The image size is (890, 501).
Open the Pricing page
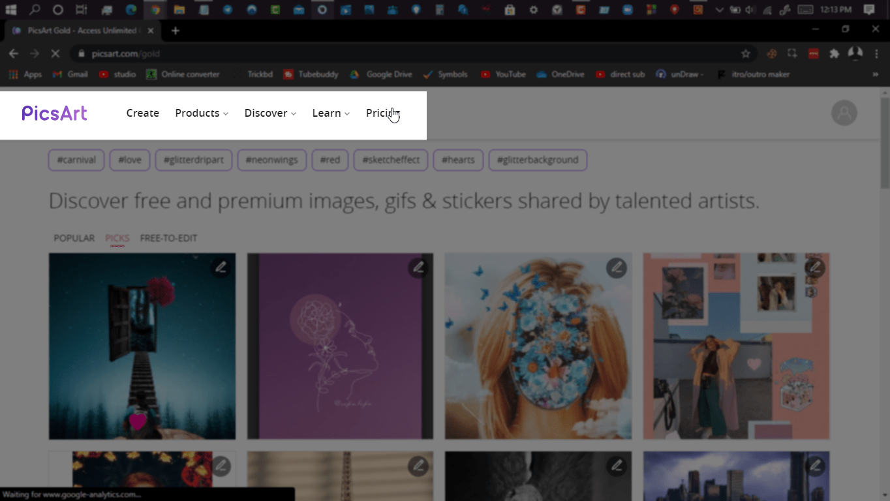point(382,113)
